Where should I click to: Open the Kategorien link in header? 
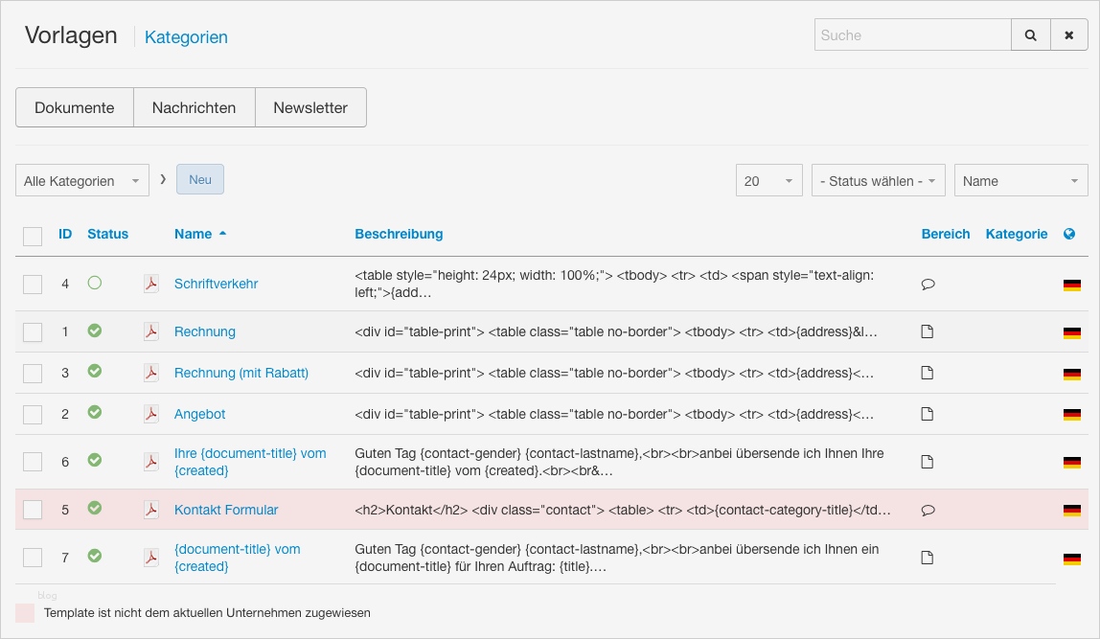(186, 37)
